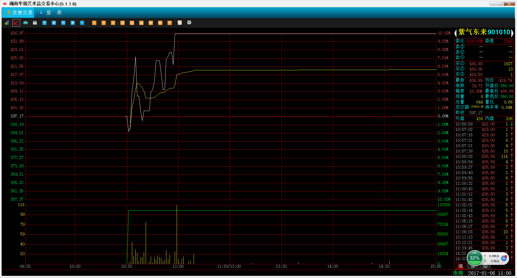The height and width of the screenshot is (278, 517).
Task: Click the 内盘 value 206
Action: (509, 119)
